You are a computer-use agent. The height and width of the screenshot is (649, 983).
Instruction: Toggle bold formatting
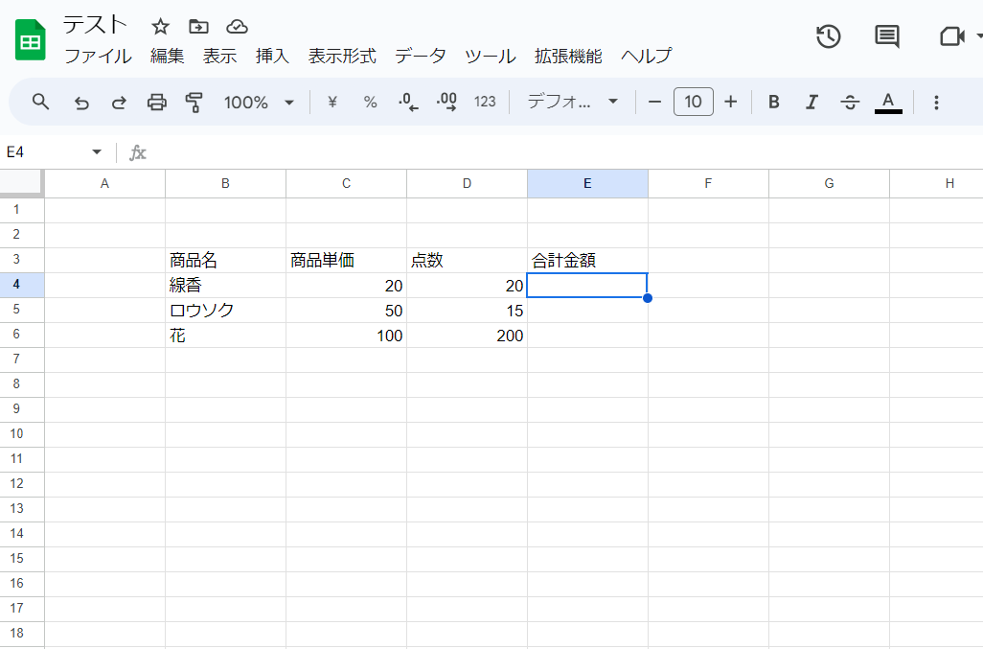pos(774,102)
